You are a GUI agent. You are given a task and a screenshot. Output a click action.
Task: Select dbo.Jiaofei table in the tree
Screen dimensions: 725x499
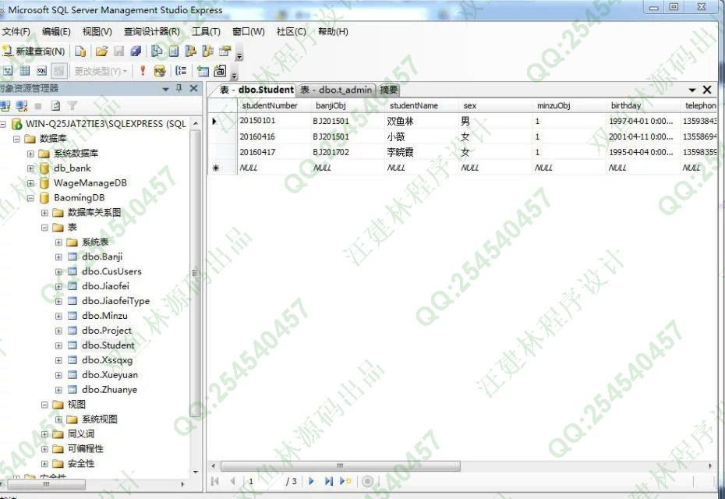pyautogui.click(x=105, y=286)
